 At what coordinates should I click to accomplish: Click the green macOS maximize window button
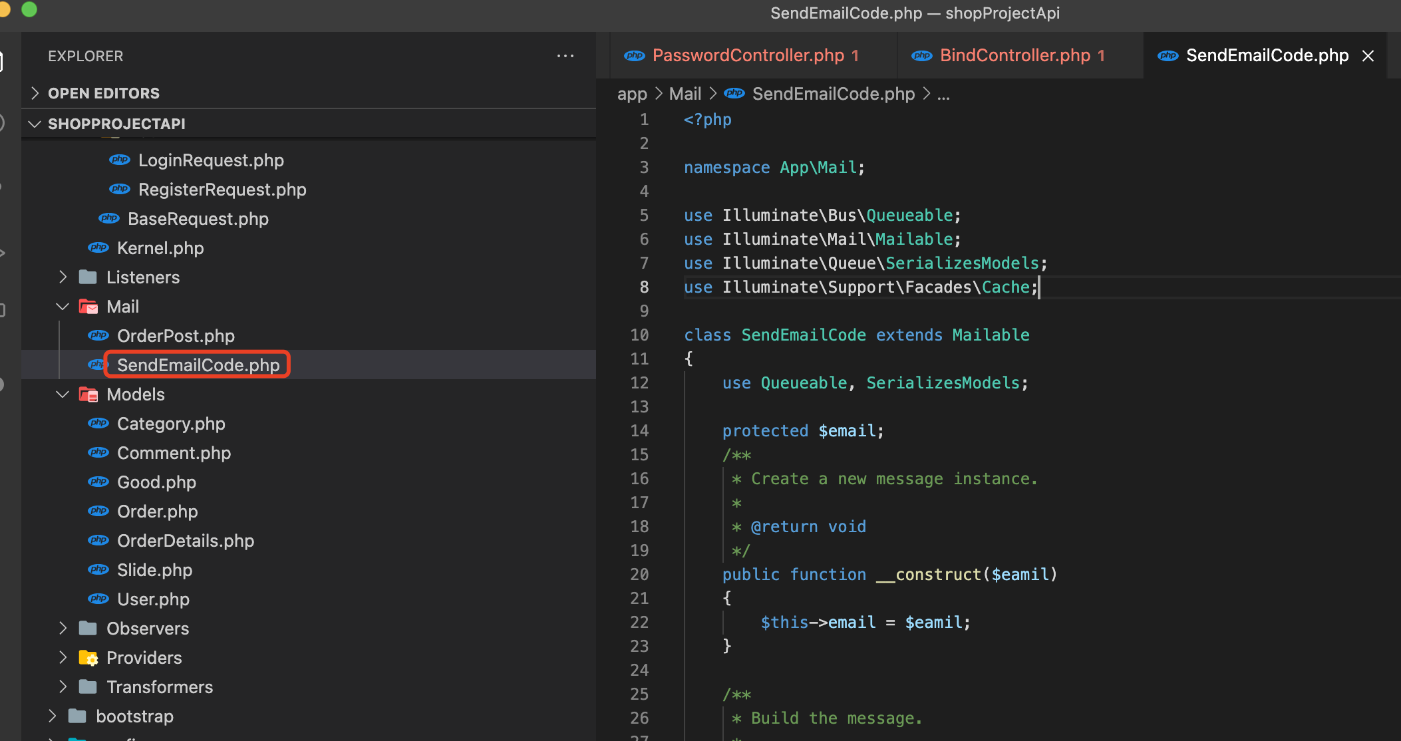[x=29, y=9]
